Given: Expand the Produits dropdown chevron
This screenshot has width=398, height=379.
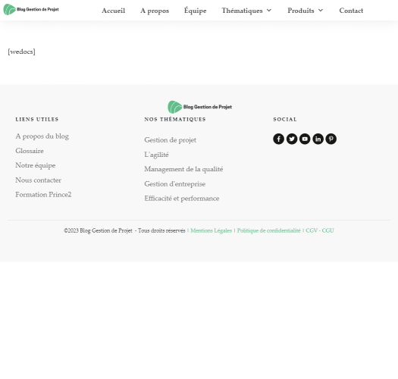Looking at the screenshot, I should [x=321, y=11].
